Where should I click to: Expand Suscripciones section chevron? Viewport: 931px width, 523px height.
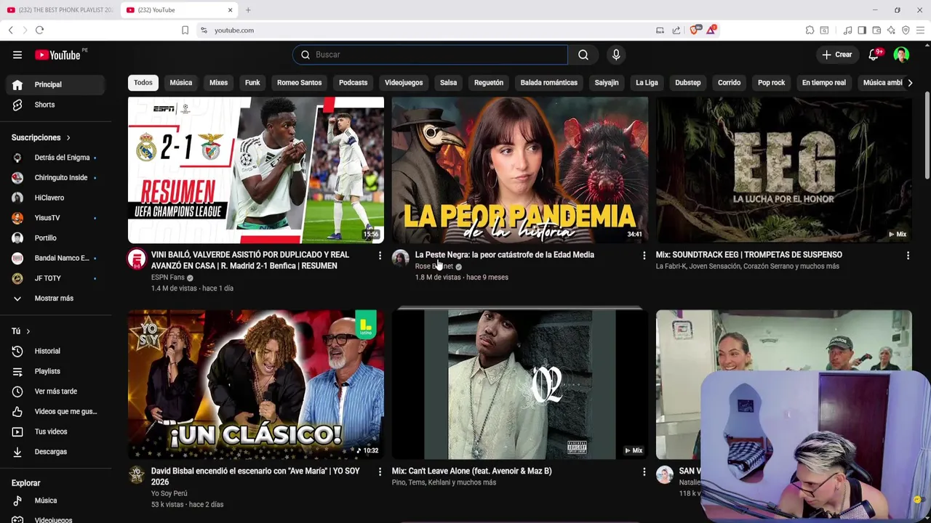[68, 137]
